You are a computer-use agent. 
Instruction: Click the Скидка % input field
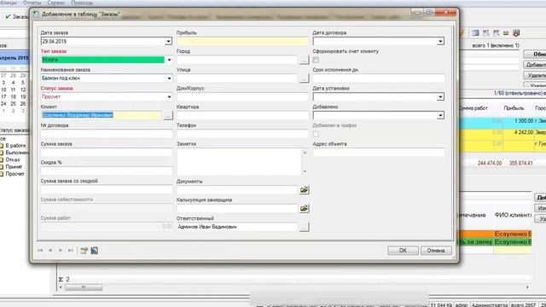[107, 171]
